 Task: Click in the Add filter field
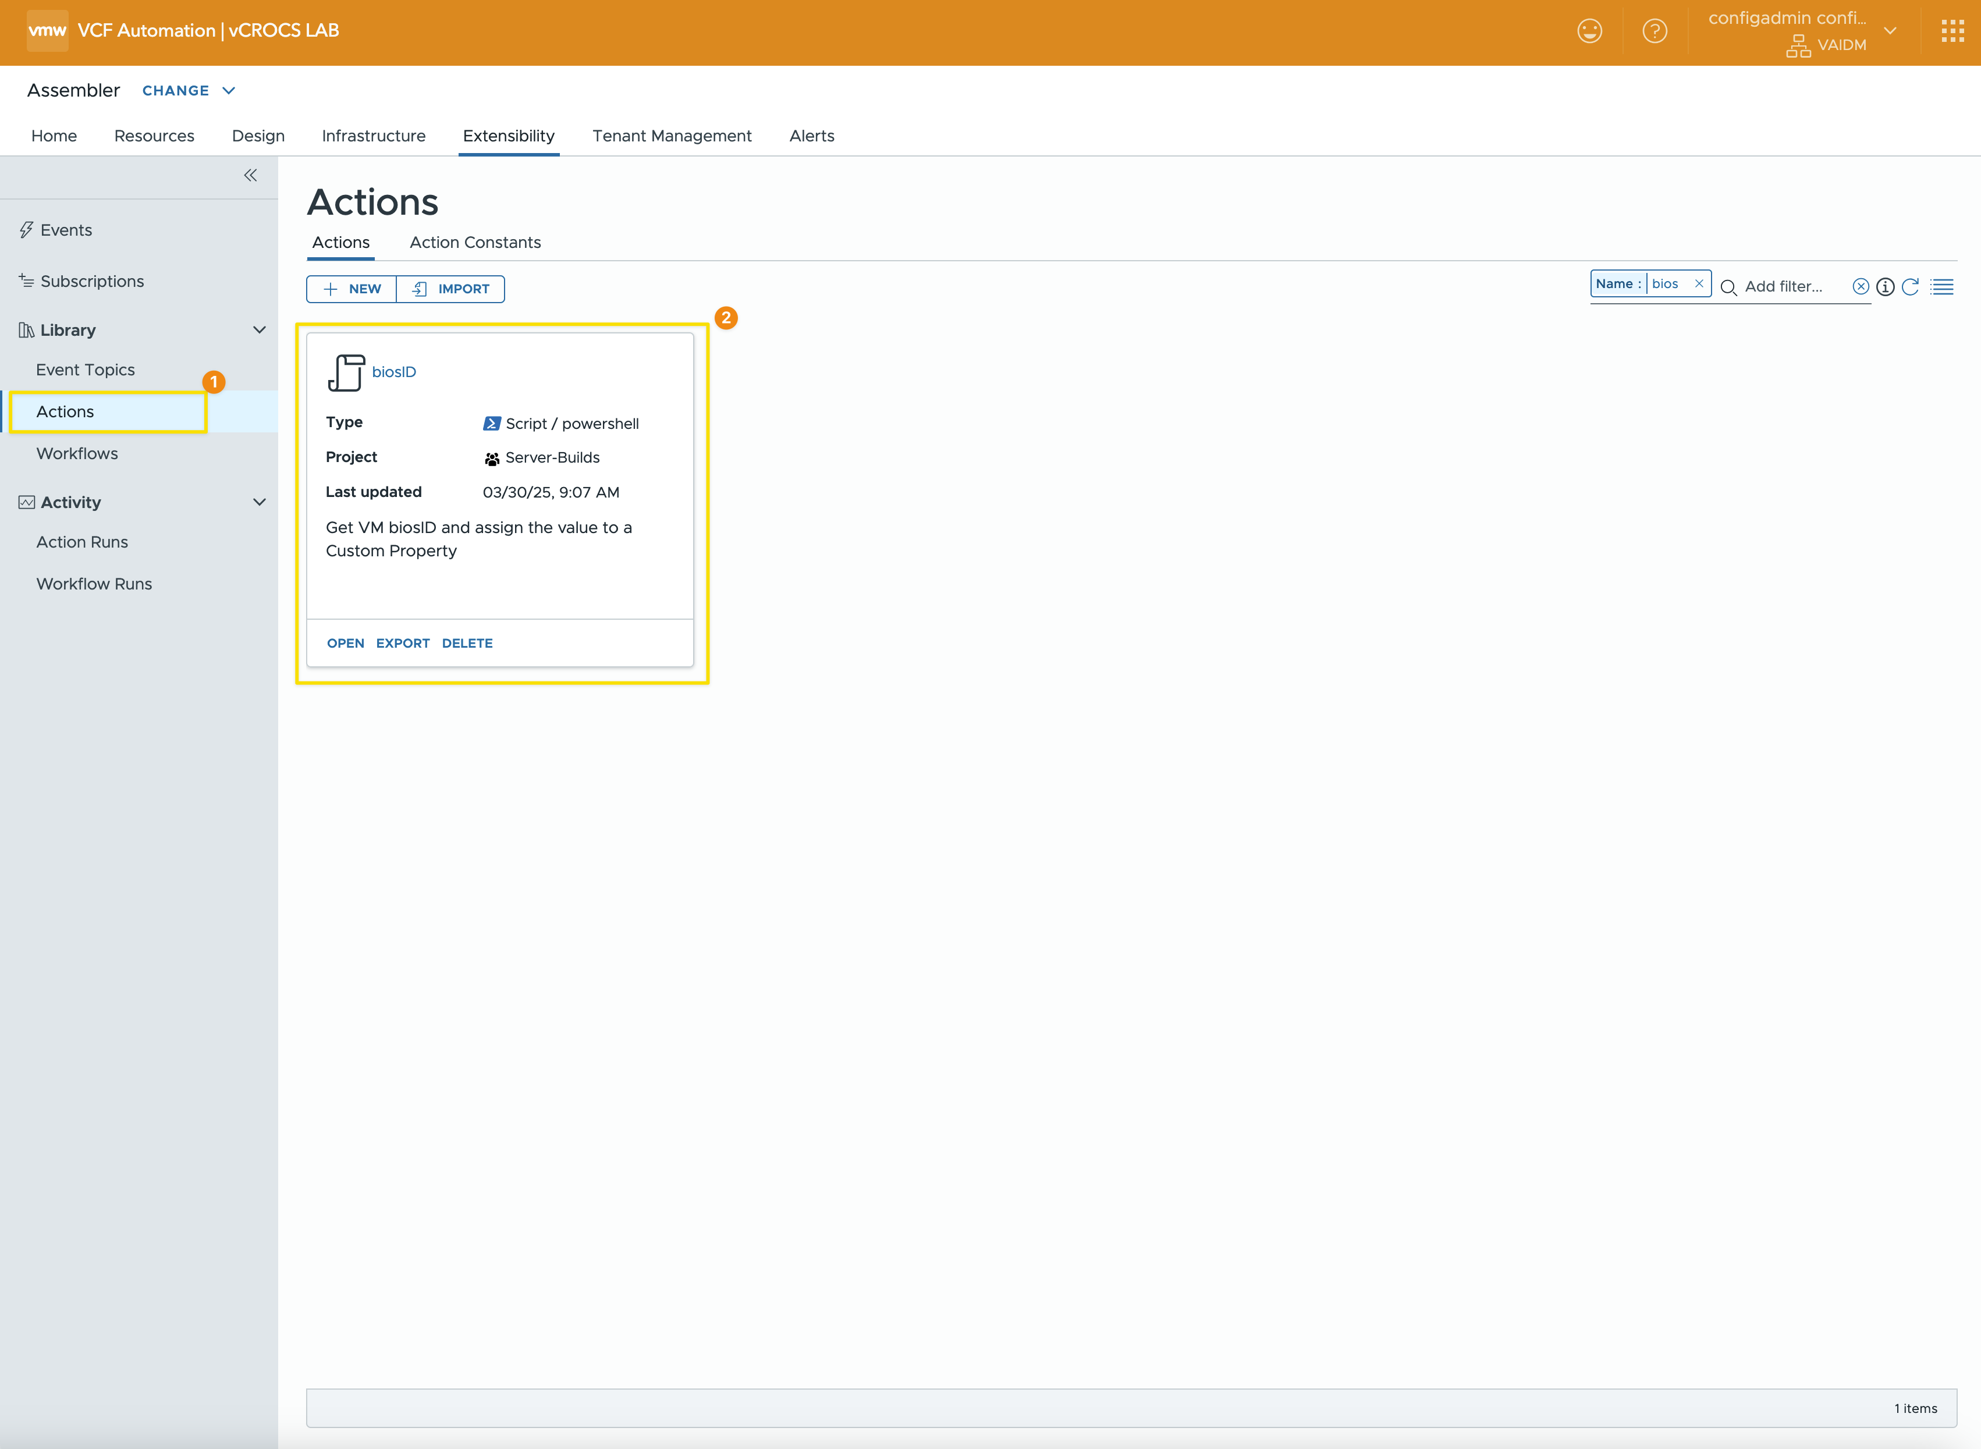coord(1789,287)
